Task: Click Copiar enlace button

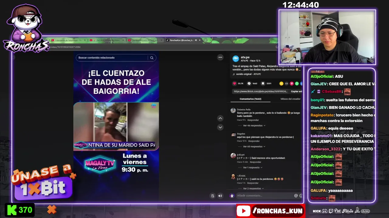Action: [x=296, y=91]
